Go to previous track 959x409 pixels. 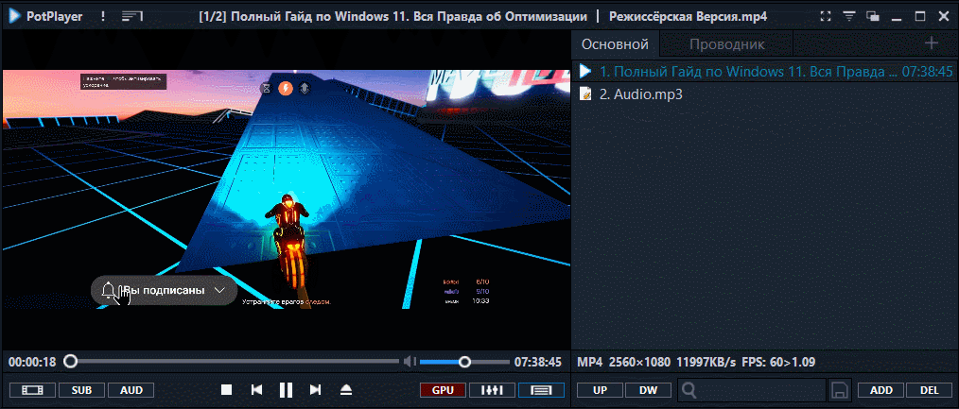click(257, 389)
